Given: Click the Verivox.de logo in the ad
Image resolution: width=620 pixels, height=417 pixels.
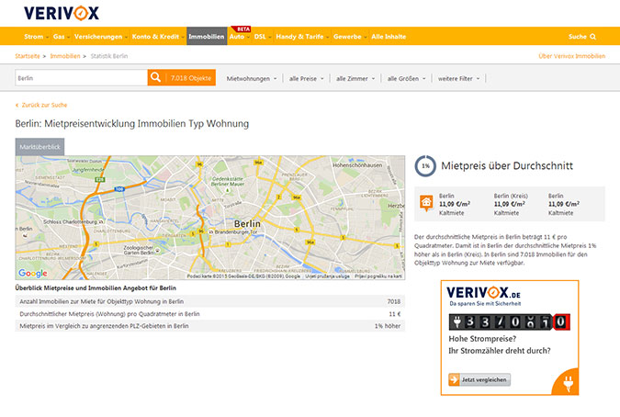Looking at the screenshot, I should tap(483, 293).
